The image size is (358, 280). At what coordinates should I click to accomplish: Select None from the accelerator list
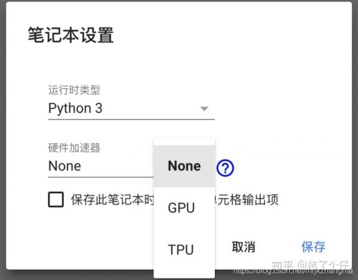[184, 166]
